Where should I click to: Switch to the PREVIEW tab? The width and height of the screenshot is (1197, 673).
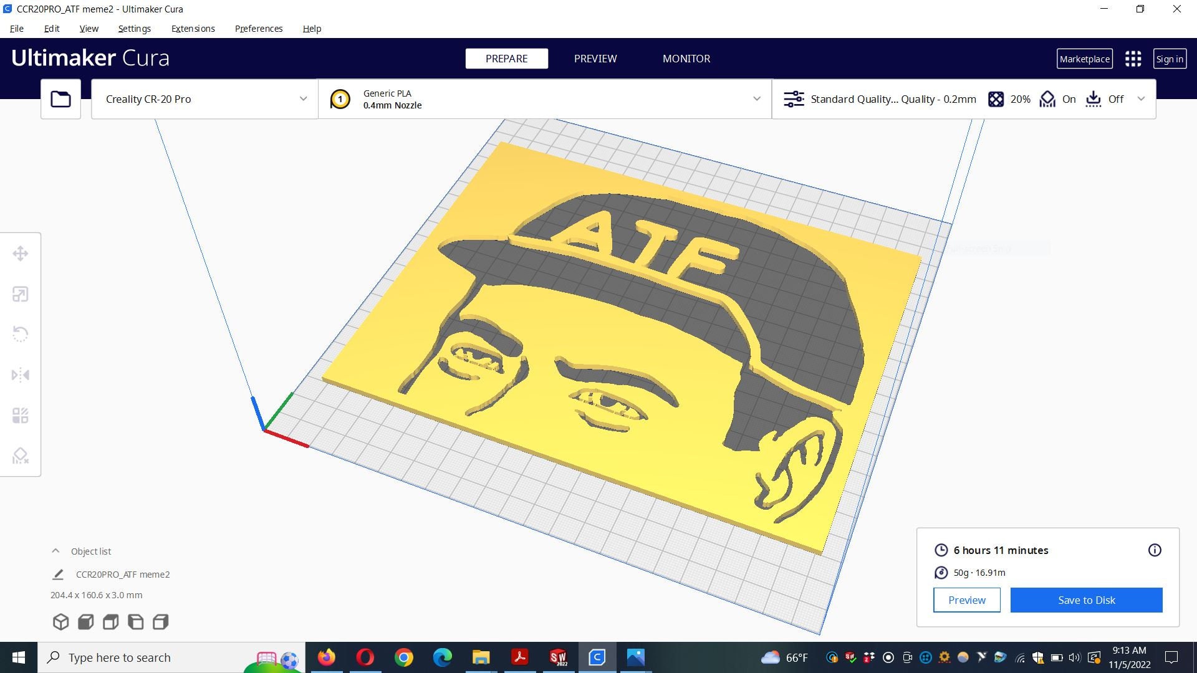pyautogui.click(x=595, y=59)
